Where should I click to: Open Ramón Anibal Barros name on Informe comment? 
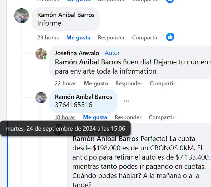coord(66,15)
